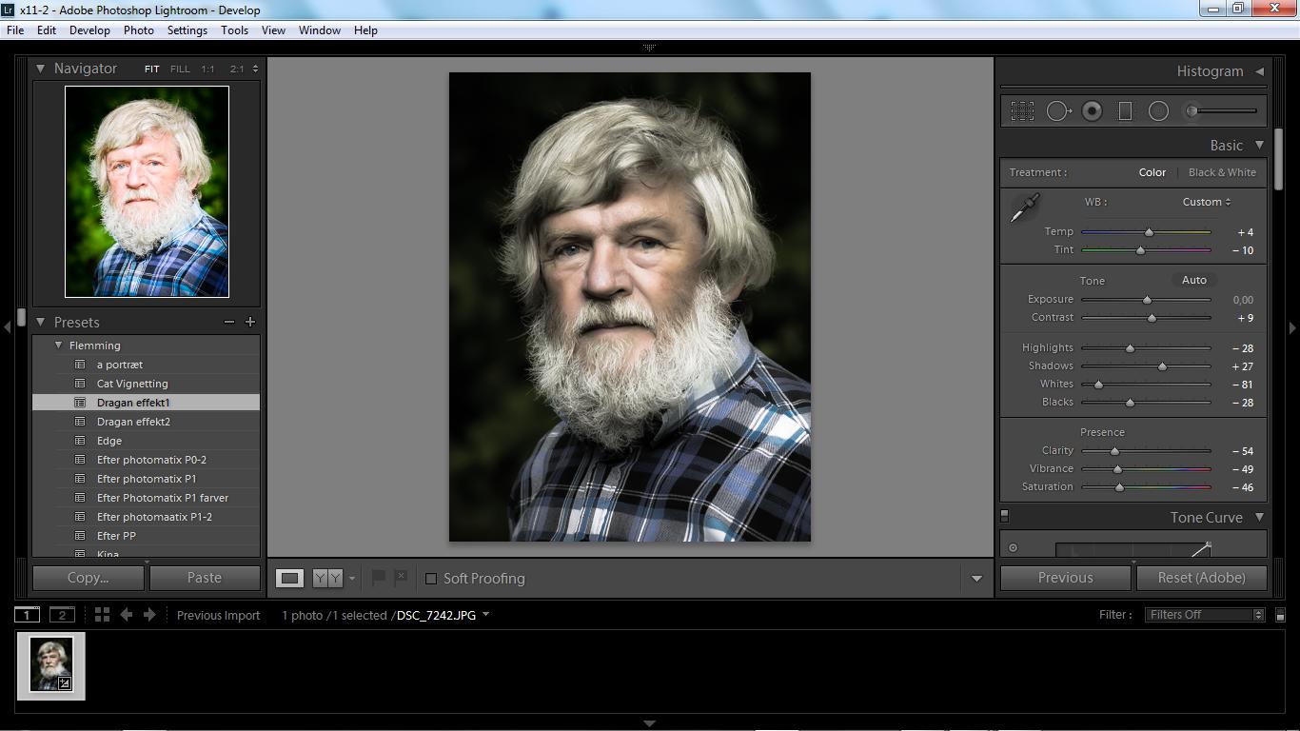
Task: Select the Crop Overlay tool
Action: [1022, 111]
